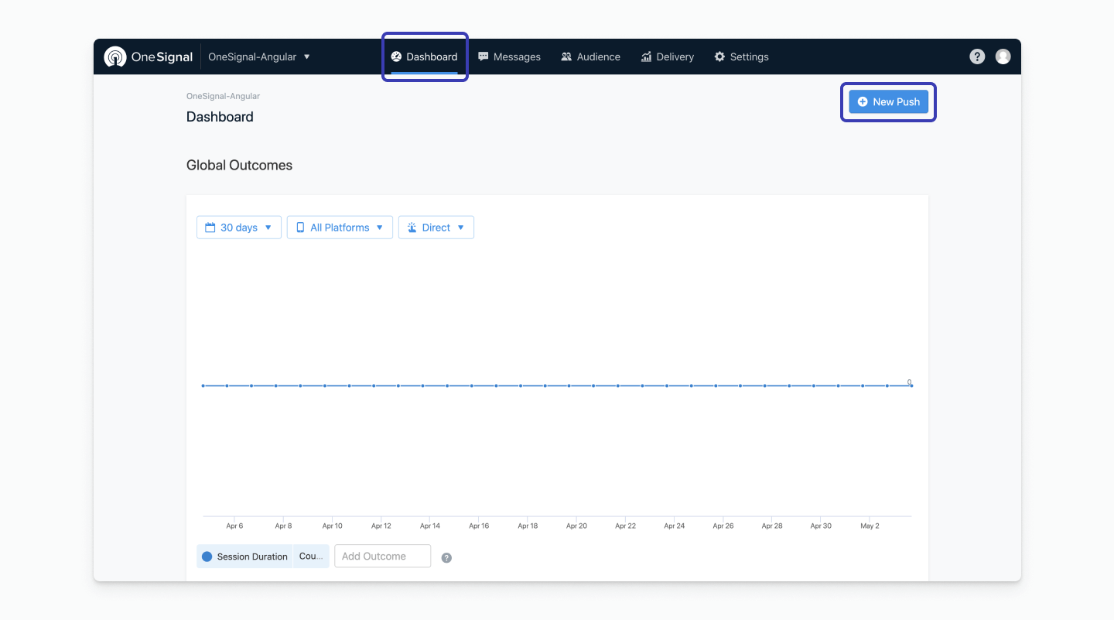Open the OneSignal-Angular app switcher dropdown
1114x620 pixels.
point(259,57)
